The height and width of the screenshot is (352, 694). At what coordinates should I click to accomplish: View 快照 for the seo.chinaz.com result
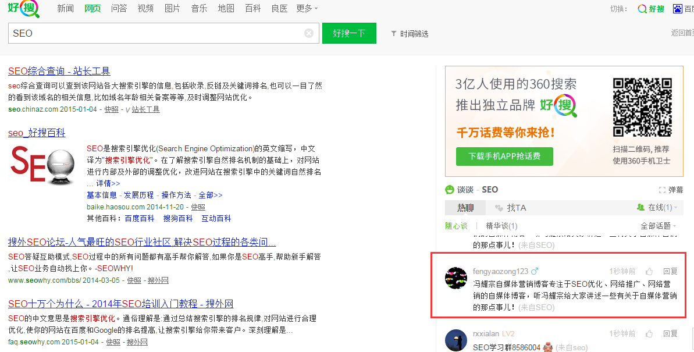tap(112, 109)
